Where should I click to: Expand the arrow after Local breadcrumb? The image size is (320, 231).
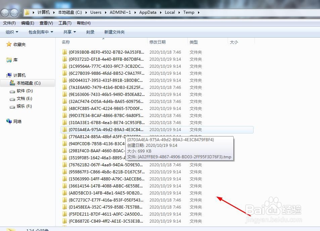[x=179, y=13]
